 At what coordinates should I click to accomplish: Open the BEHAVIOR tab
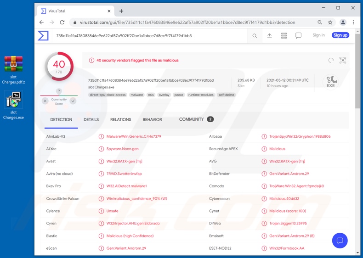[x=152, y=120]
